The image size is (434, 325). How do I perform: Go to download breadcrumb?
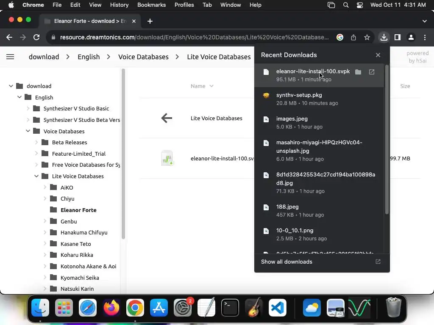pyautogui.click(x=44, y=57)
